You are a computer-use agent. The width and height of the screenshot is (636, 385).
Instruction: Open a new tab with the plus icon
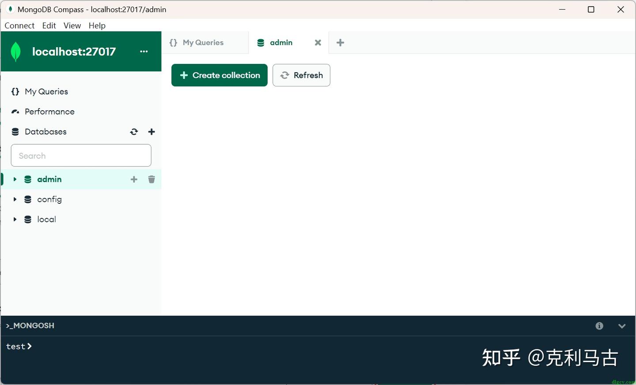[340, 42]
